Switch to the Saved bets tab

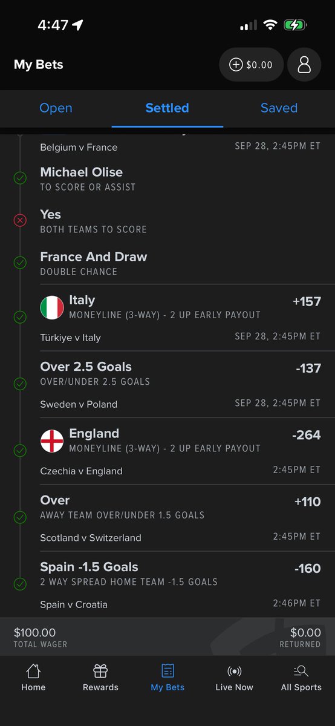[279, 108]
